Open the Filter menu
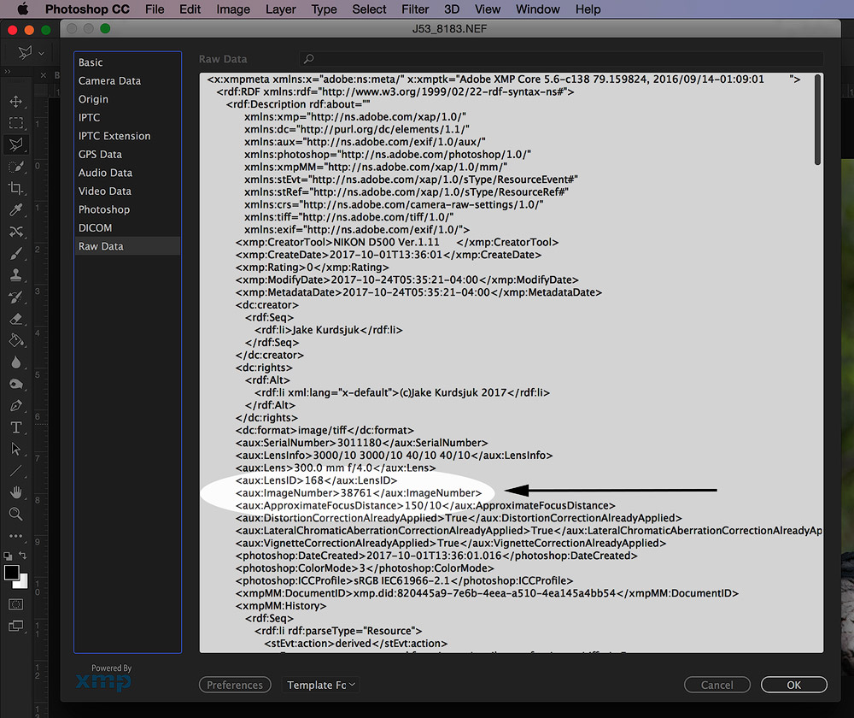 tap(415, 9)
